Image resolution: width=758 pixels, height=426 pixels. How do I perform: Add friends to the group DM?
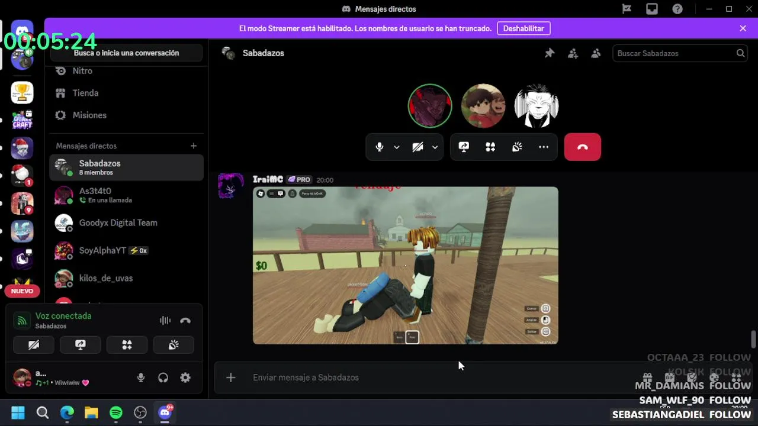point(573,53)
